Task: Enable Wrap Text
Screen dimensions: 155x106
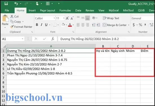Action: coord(111,18)
